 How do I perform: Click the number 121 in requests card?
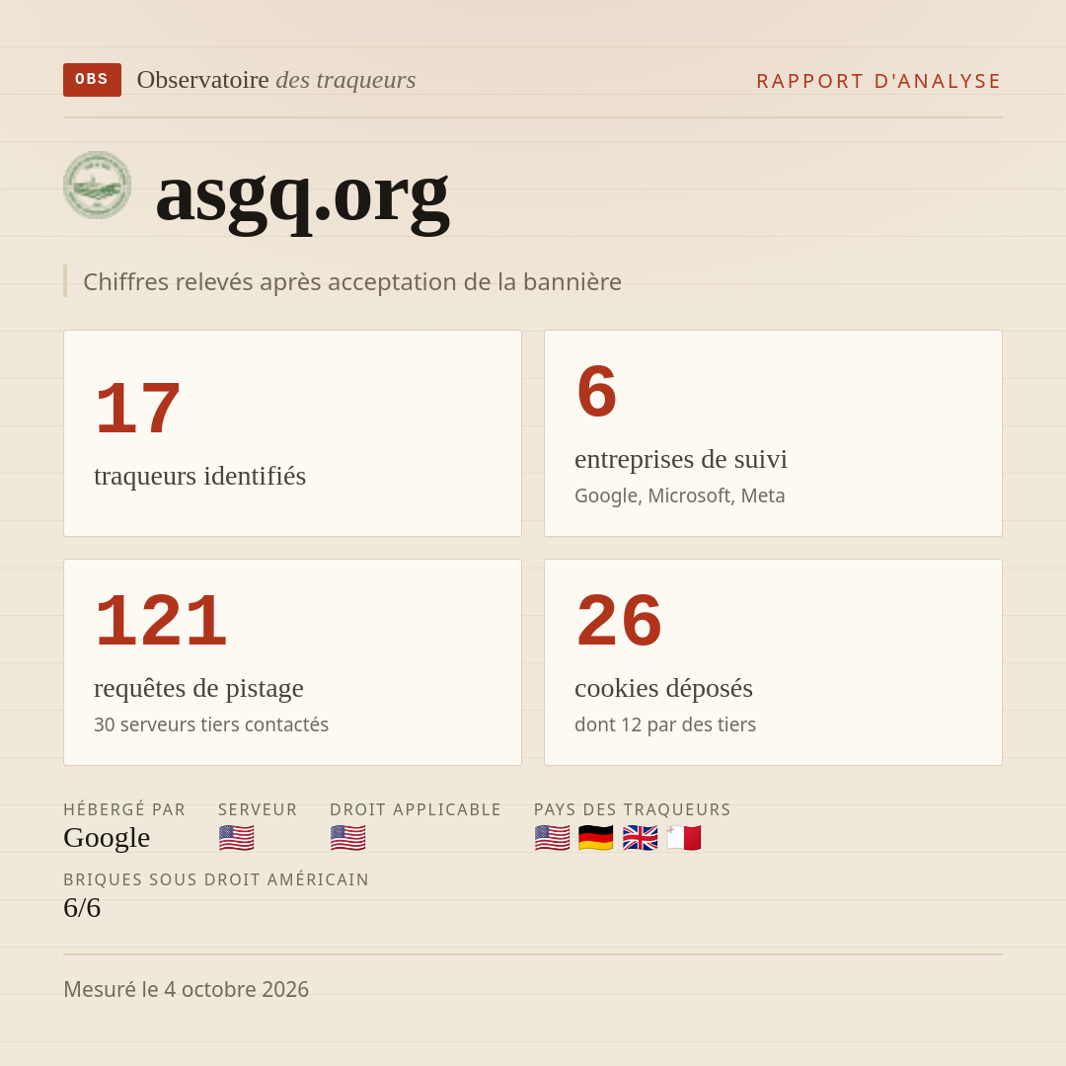[x=161, y=621]
